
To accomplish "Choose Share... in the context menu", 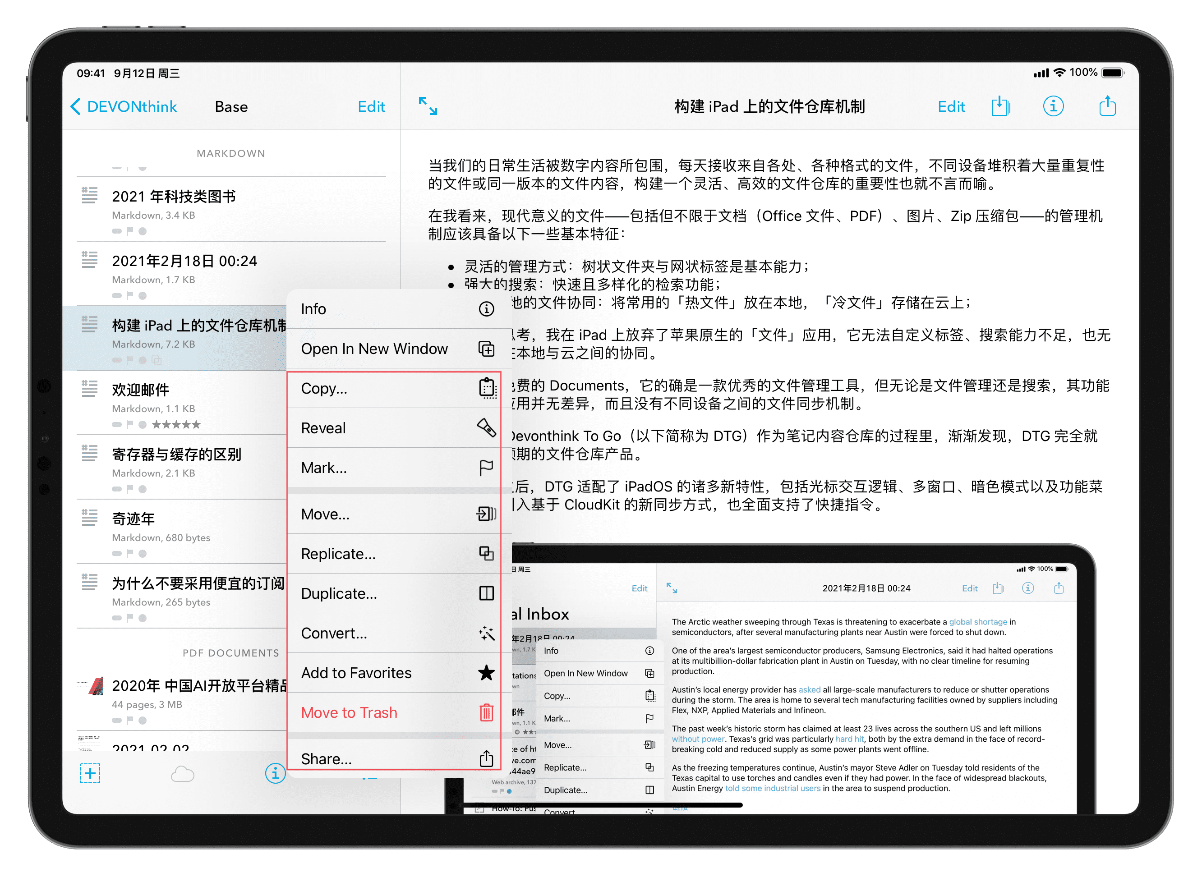I will [x=398, y=758].
